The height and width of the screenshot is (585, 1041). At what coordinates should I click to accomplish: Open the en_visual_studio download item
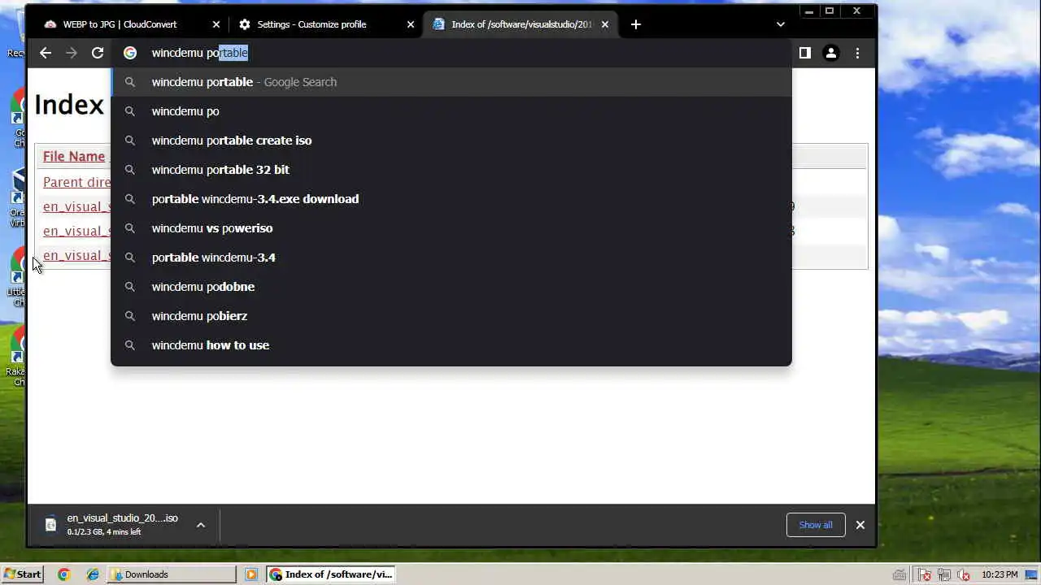pos(122,524)
